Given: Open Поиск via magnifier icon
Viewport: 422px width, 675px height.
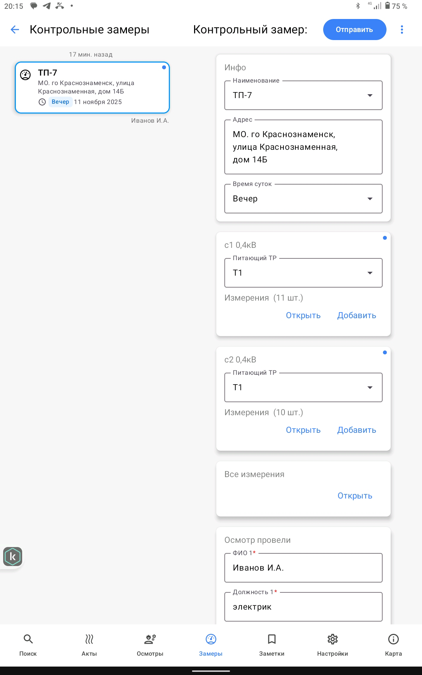Looking at the screenshot, I should click(x=28, y=639).
